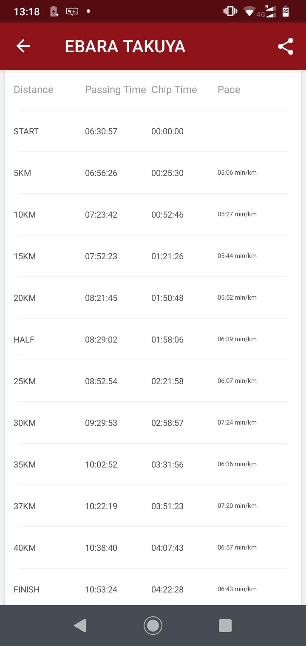Tap the 37KM row label

coord(25,506)
